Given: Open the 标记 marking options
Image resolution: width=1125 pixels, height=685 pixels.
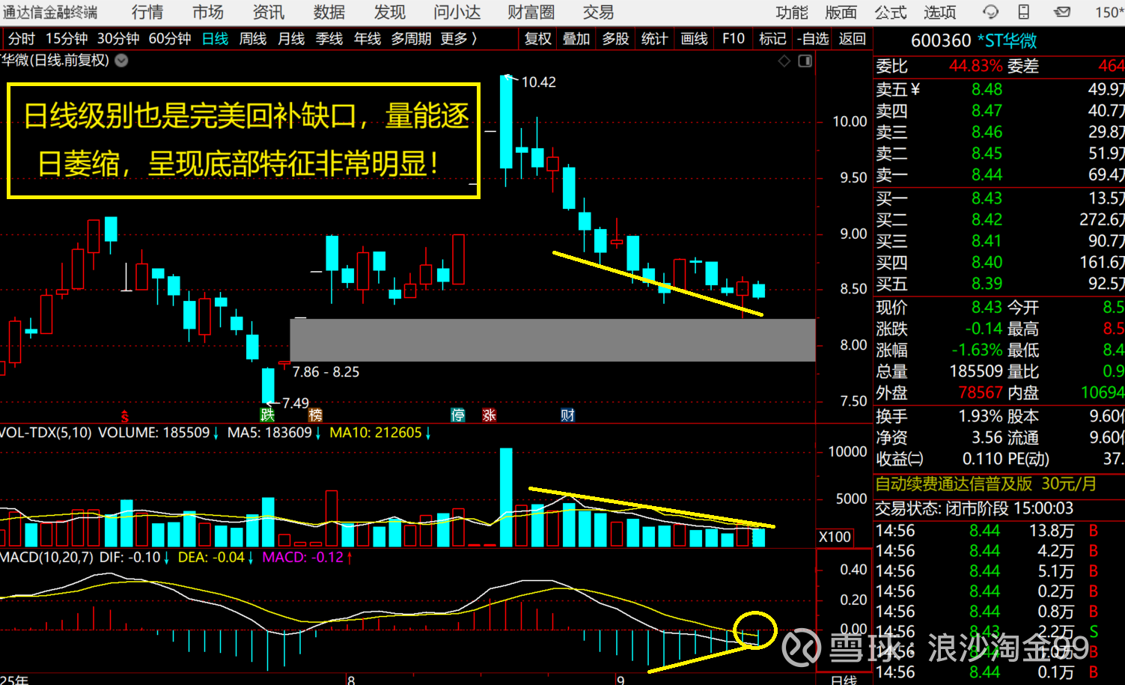Looking at the screenshot, I should 772,38.
